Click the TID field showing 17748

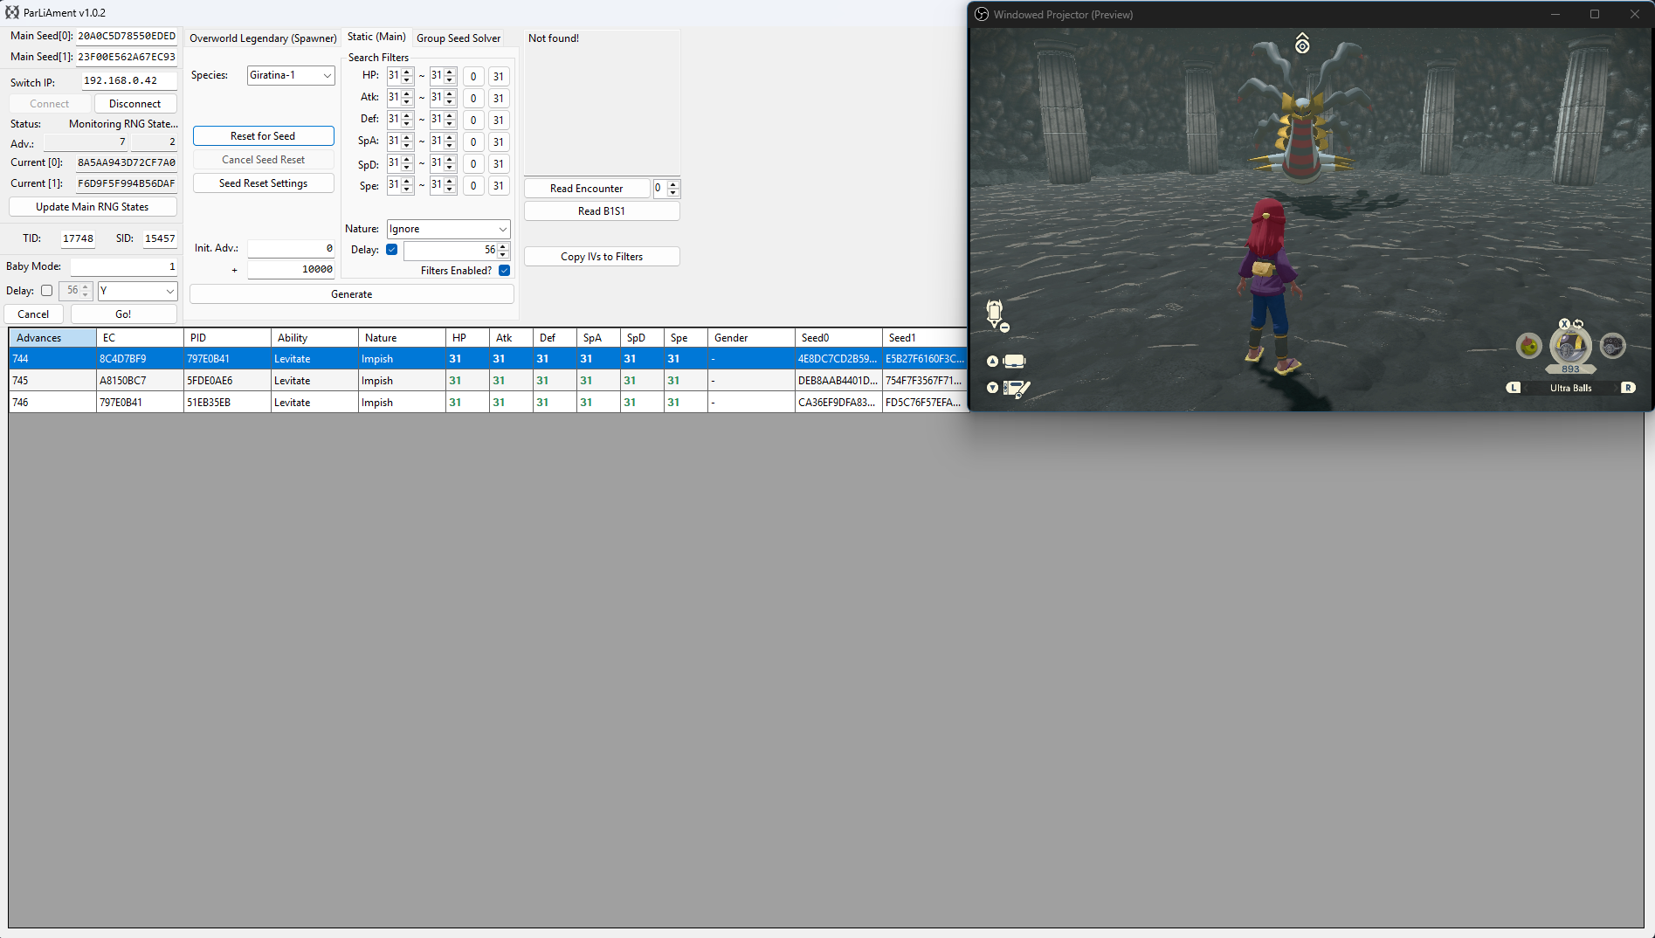click(x=78, y=238)
